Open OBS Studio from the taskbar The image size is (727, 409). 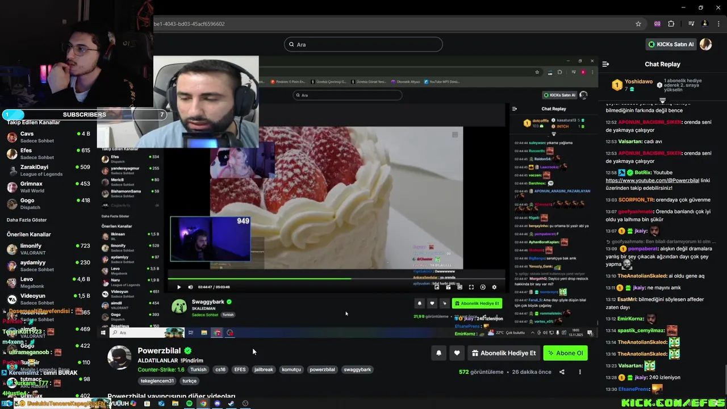(245, 403)
